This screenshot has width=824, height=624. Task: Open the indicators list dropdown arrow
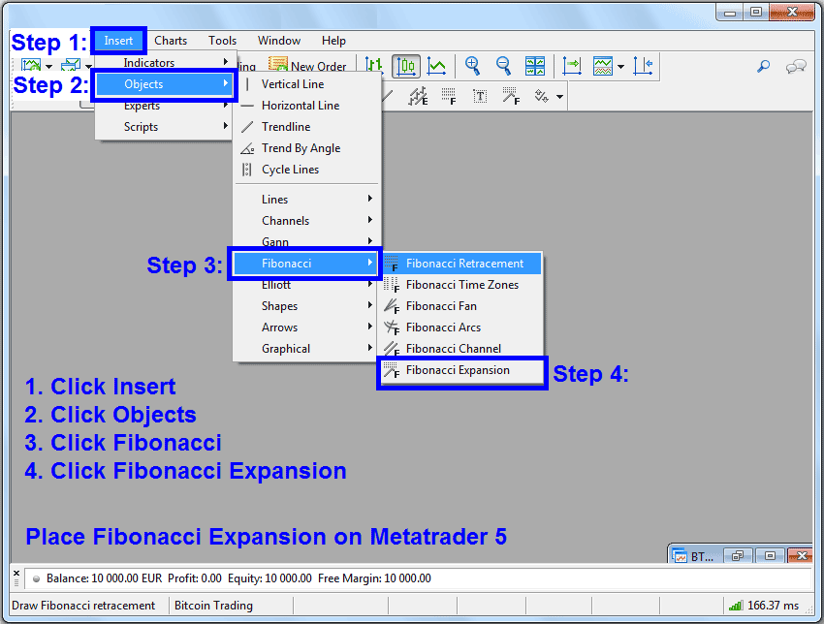coord(621,66)
